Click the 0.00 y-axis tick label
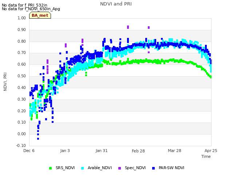233x175 pixels. (22, 134)
